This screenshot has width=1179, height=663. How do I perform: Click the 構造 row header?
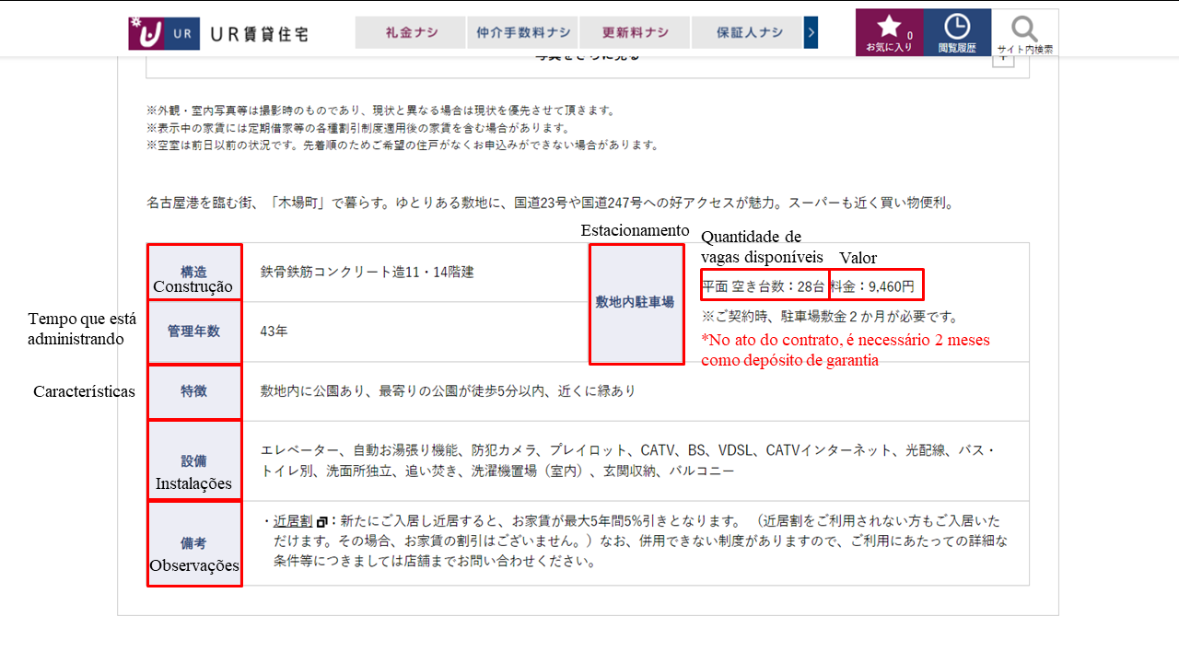tap(193, 272)
